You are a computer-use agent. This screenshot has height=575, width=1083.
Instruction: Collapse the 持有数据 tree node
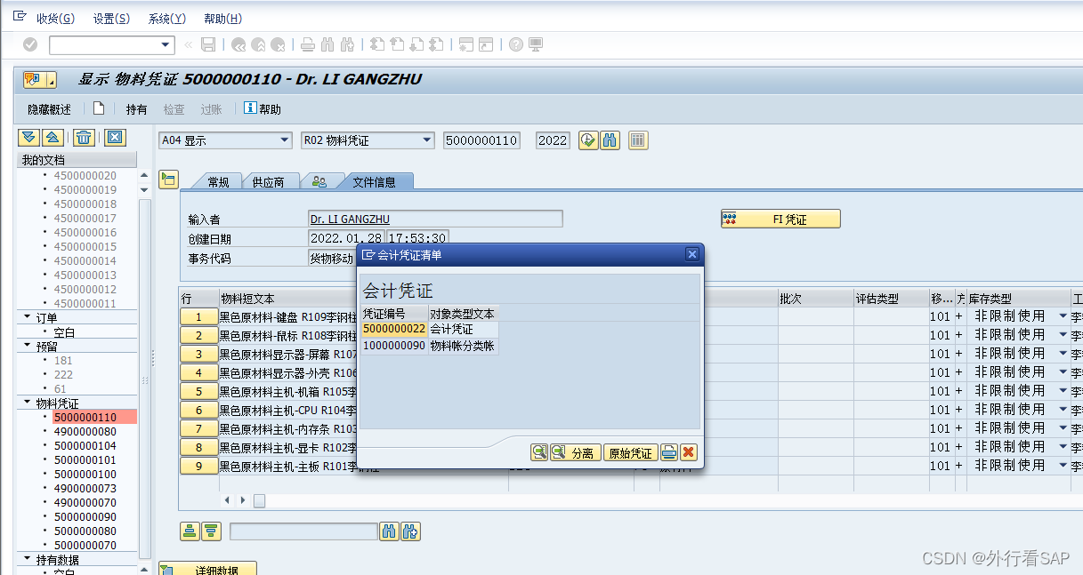click(27, 560)
